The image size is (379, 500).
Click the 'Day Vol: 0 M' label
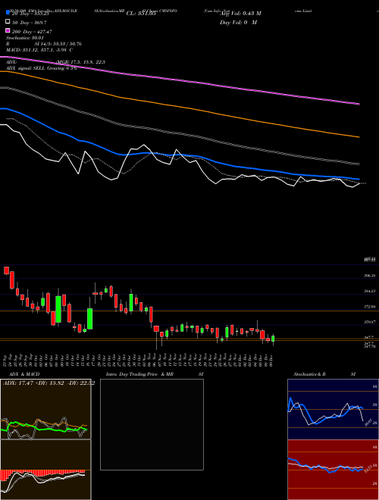pos(238,22)
